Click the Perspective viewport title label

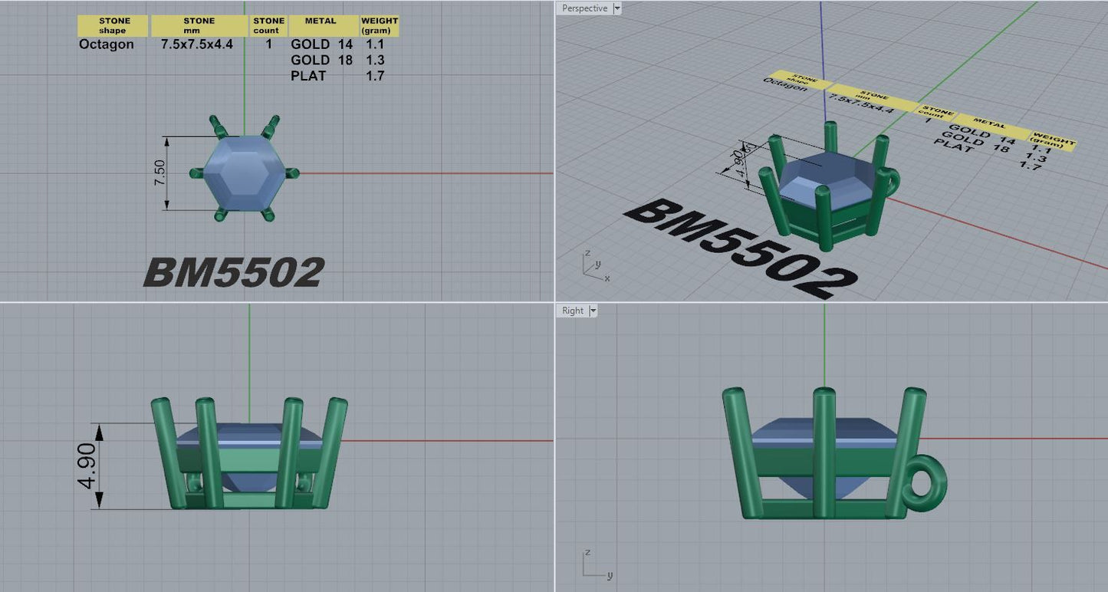[584, 8]
